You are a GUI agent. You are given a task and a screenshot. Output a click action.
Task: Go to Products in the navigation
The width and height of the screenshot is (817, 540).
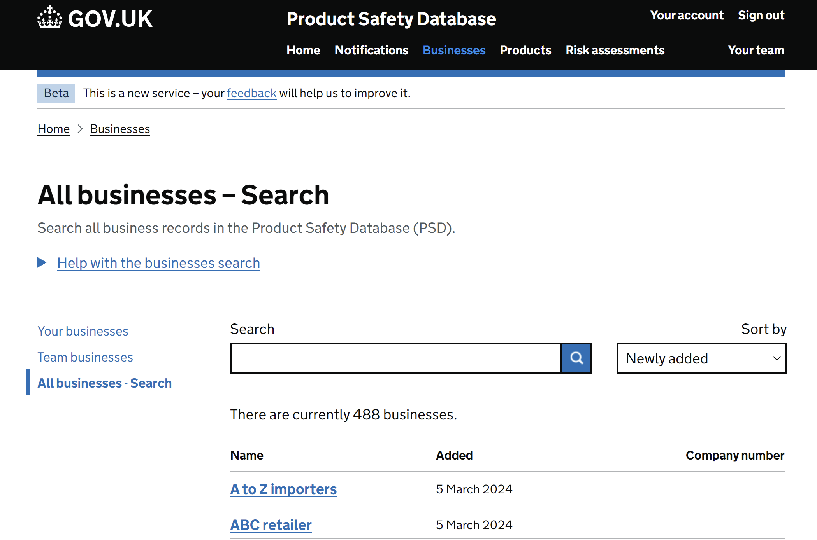pyautogui.click(x=525, y=50)
